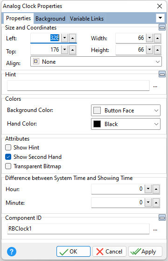Uncheck Show Second Hand

(x=8, y=157)
